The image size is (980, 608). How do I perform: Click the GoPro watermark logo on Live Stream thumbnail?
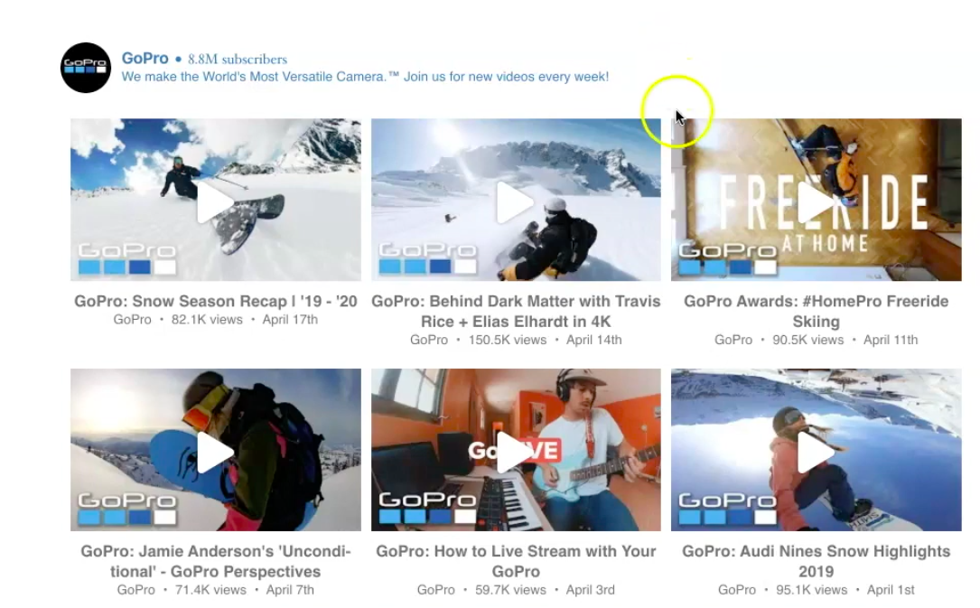point(427,509)
